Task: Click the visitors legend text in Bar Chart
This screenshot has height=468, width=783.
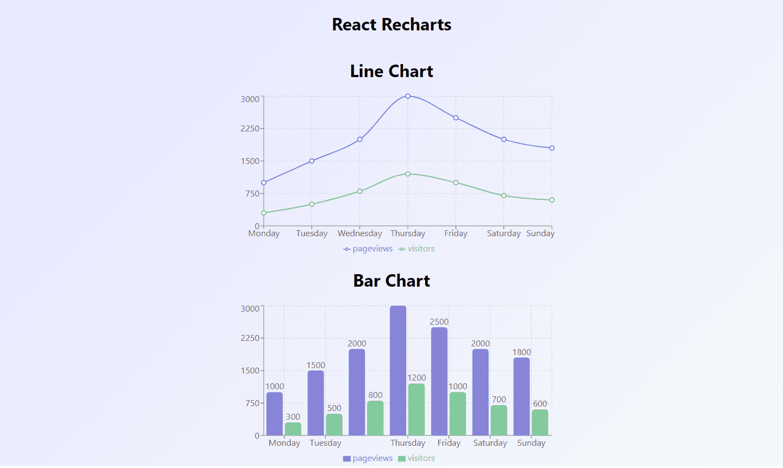Action: 421,459
